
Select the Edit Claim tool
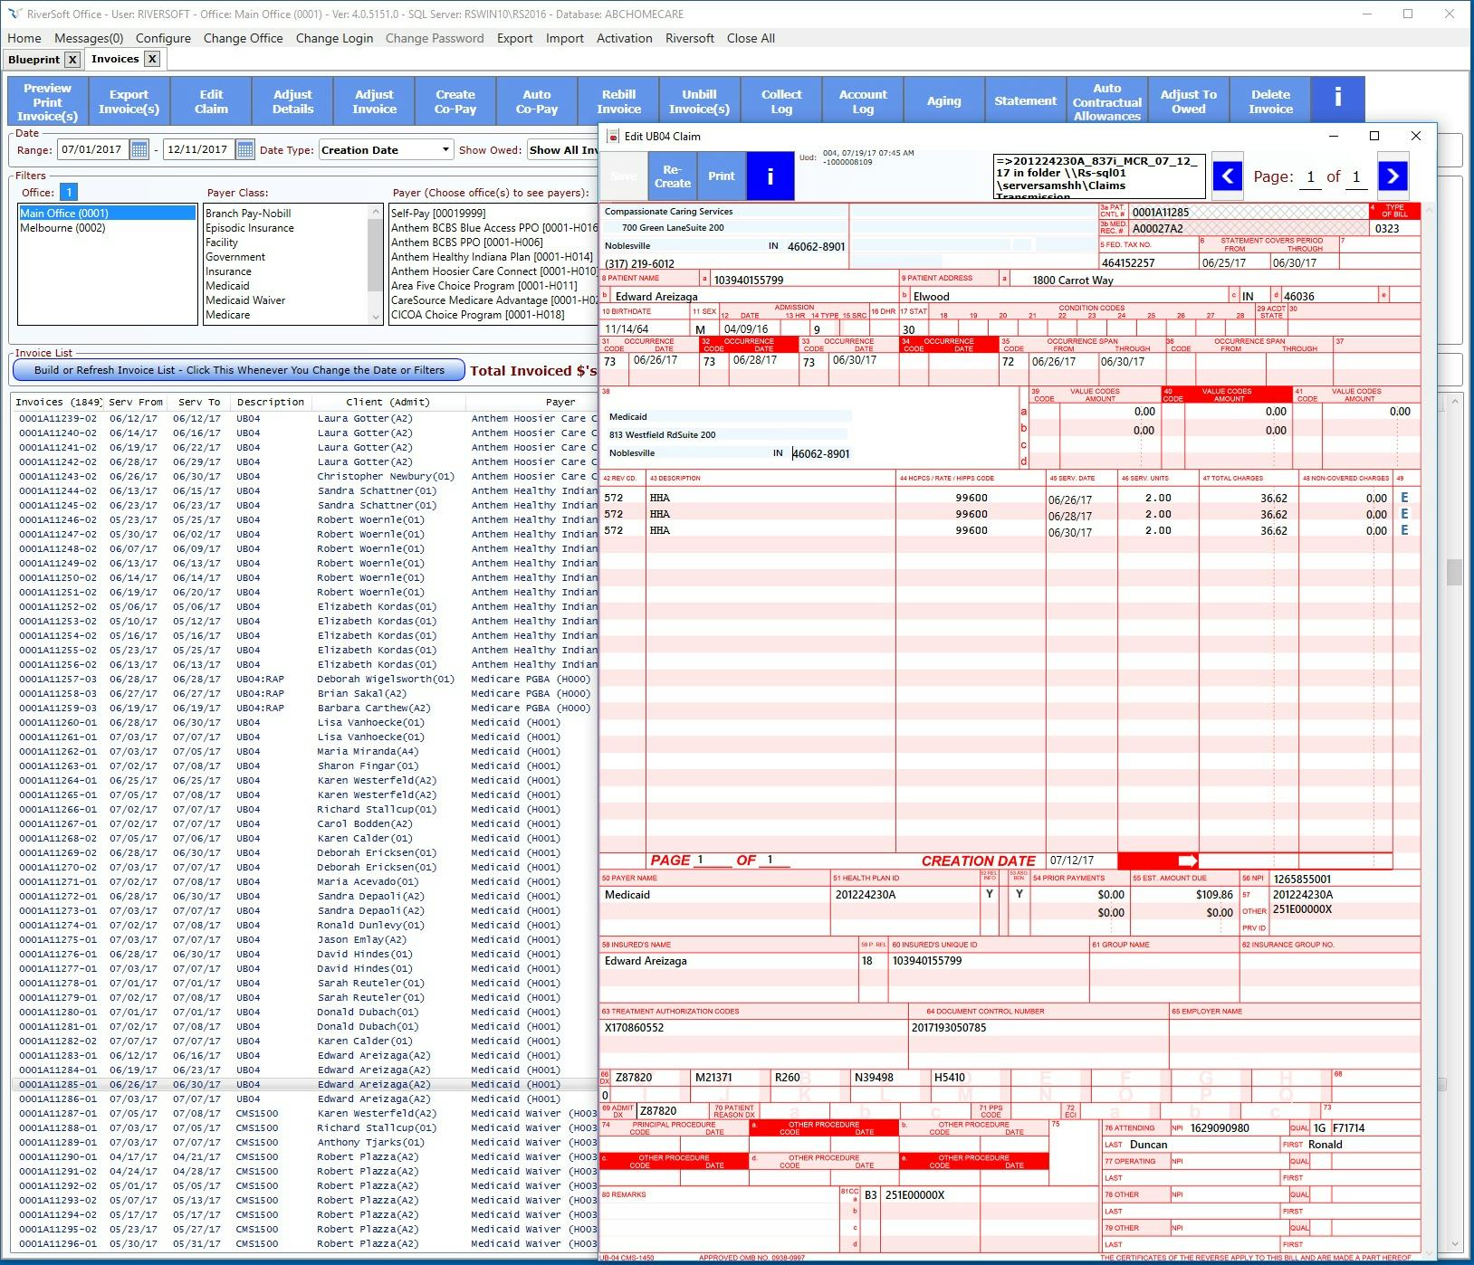click(x=210, y=100)
